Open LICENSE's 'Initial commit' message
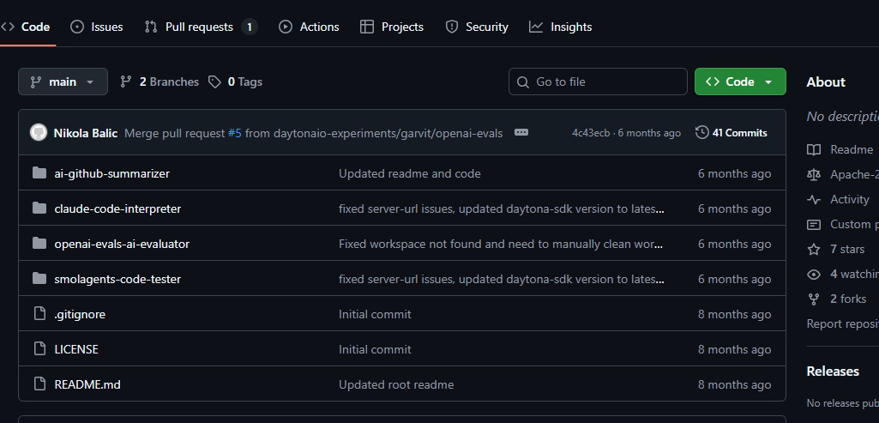The width and height of the screenshot is (879, 423). coord(375,349)
